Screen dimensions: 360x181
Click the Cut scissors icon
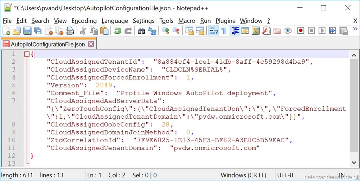tap(83, 30)
